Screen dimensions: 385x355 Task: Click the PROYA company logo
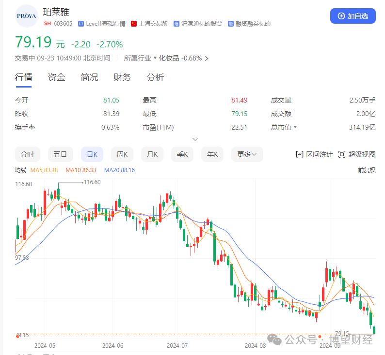point(27,16)
